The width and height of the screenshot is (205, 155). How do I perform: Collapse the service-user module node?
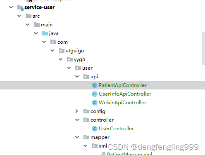[11, 7]
